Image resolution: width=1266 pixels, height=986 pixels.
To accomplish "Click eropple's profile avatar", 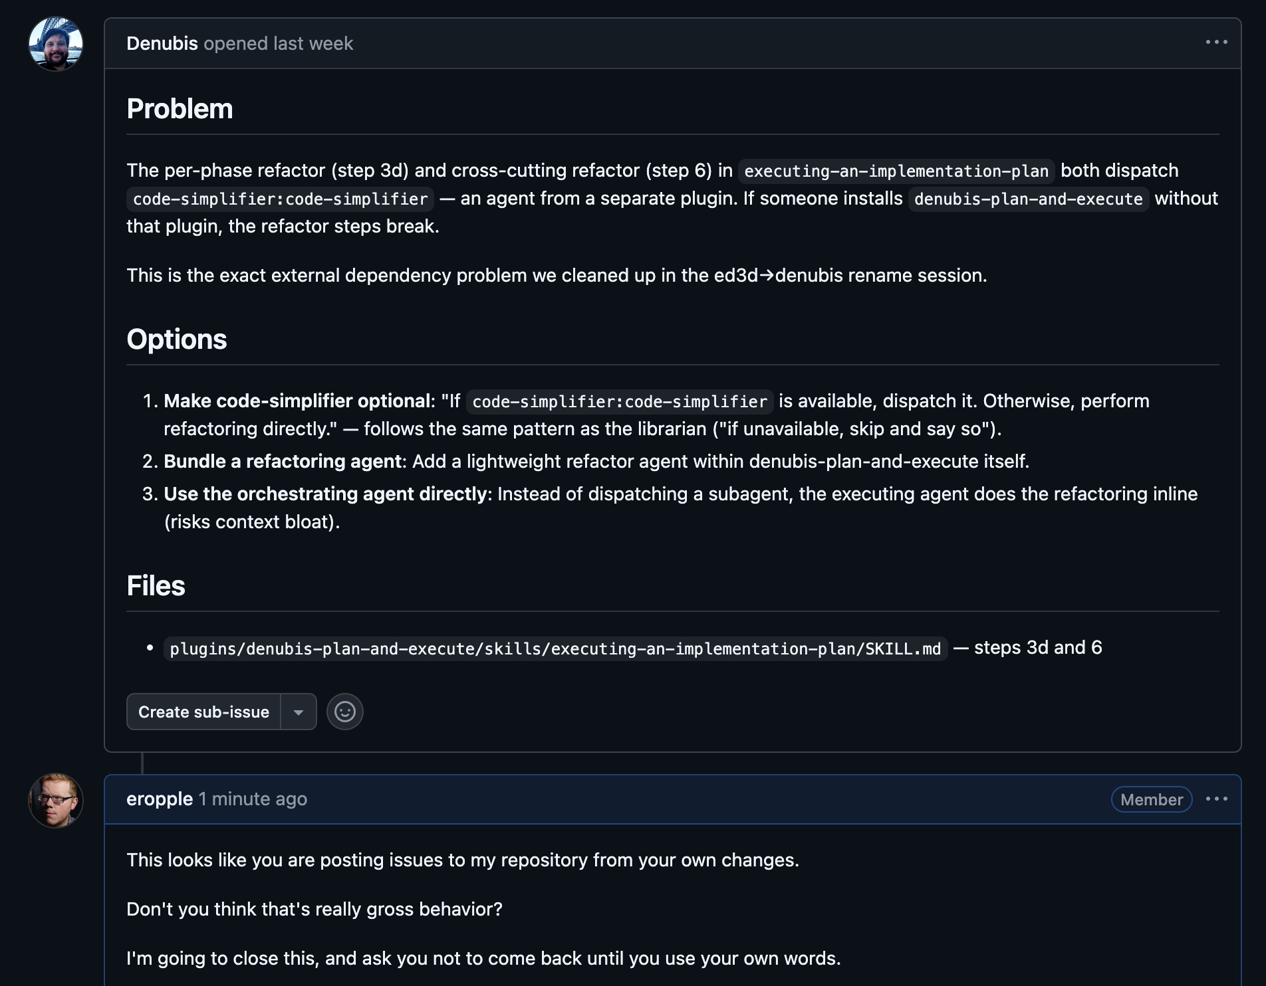I will 56,800.
